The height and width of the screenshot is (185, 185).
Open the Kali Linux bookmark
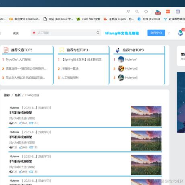(x=58, y=19)
